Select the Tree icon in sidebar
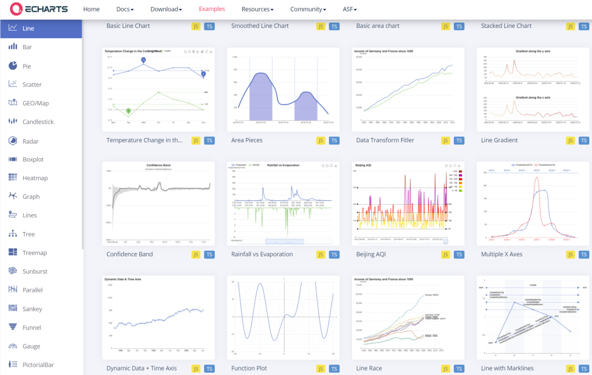 (13, 234)
